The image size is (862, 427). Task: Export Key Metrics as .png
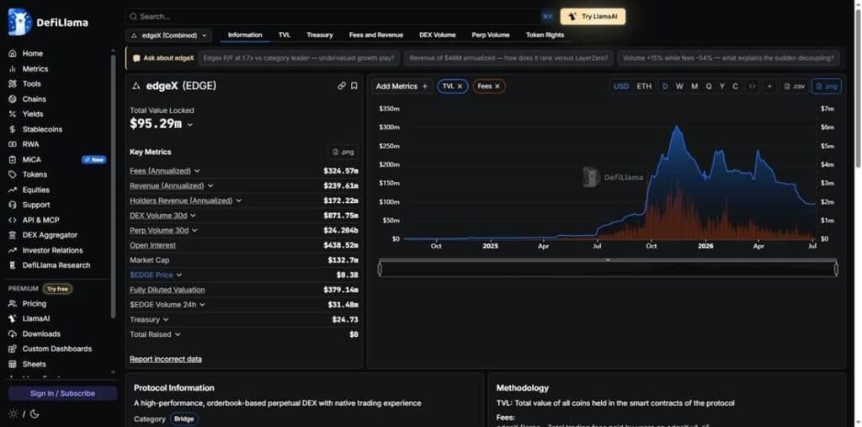(343, 152)
